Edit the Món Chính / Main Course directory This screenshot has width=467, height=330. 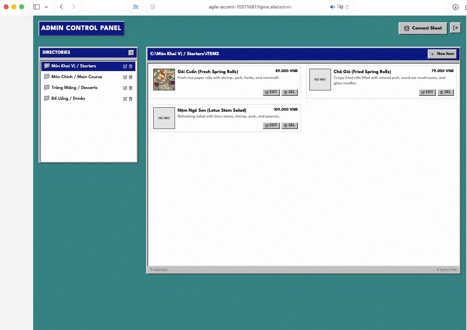pyautogui.click(x=125, y=77)
